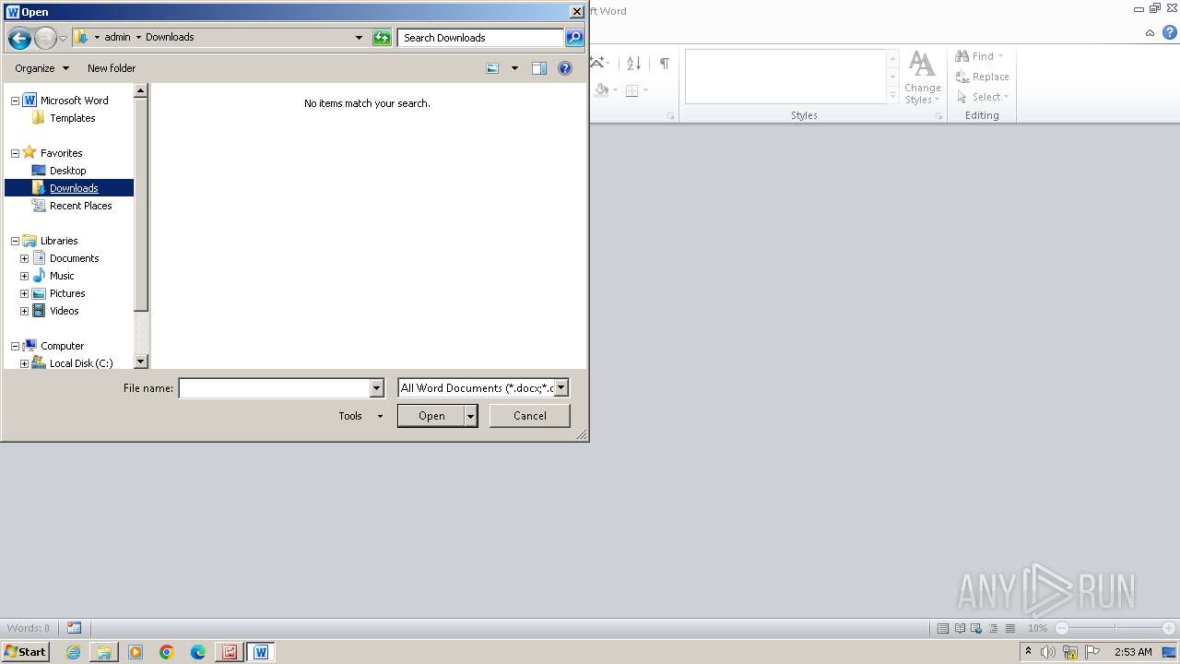
Task: Toggle the preview pane in the Open dialog
Action: click(539, 68)
